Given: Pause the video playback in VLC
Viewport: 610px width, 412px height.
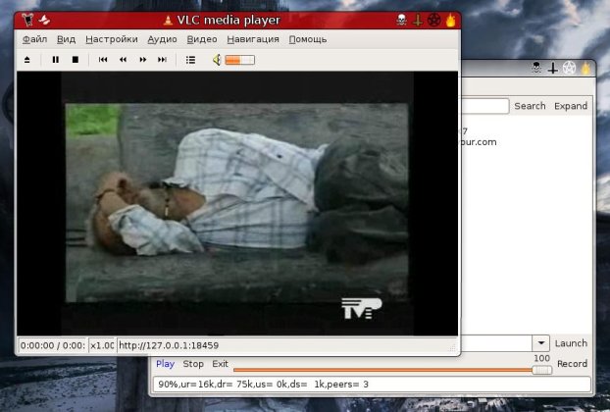Looking at the screenshot, I should click(56, 60).
